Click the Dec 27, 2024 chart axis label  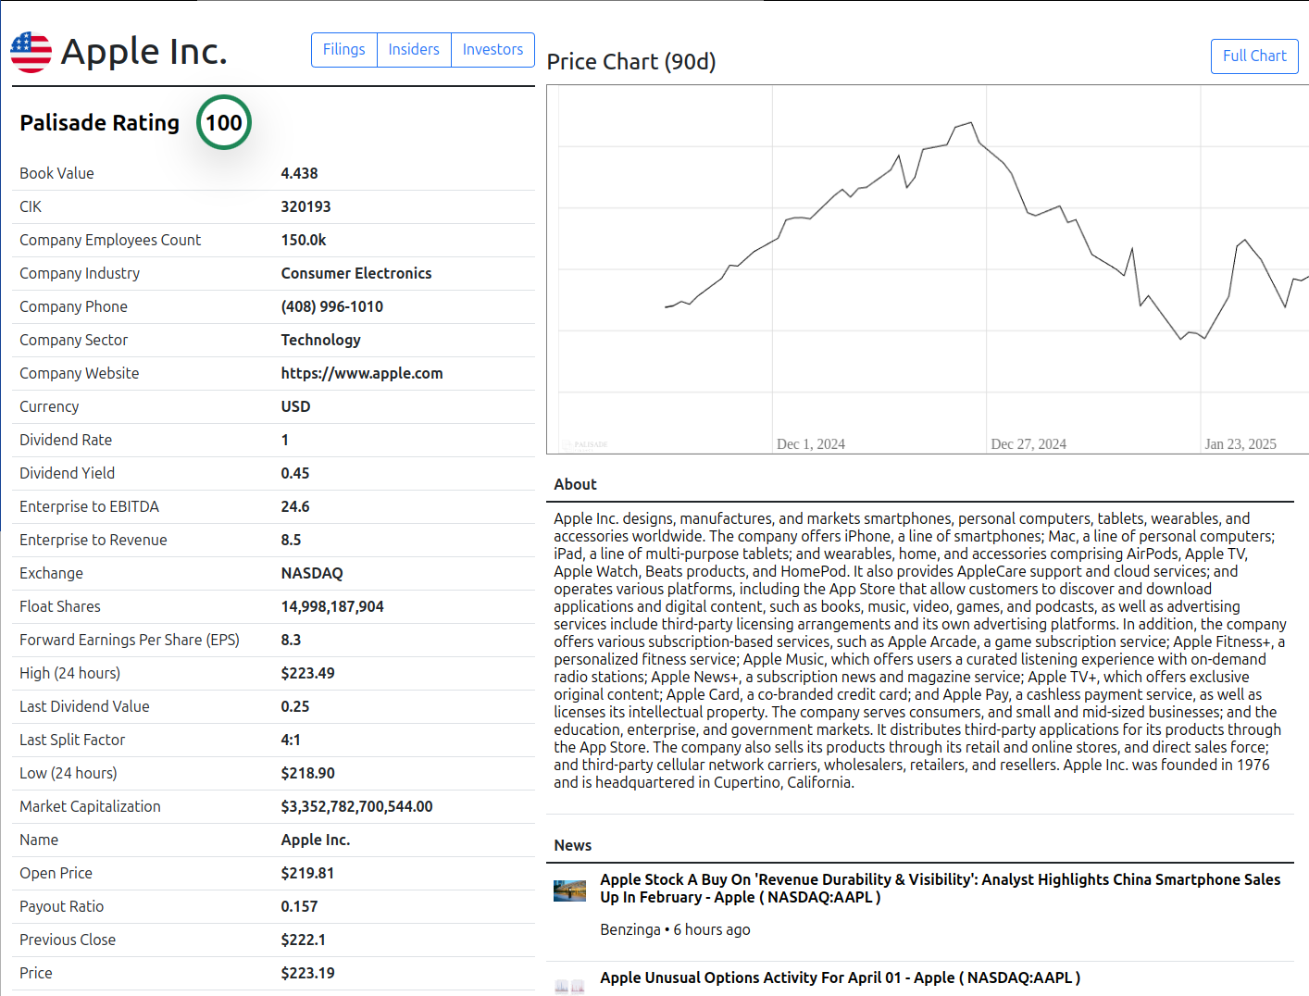(x=1028, y=444)
